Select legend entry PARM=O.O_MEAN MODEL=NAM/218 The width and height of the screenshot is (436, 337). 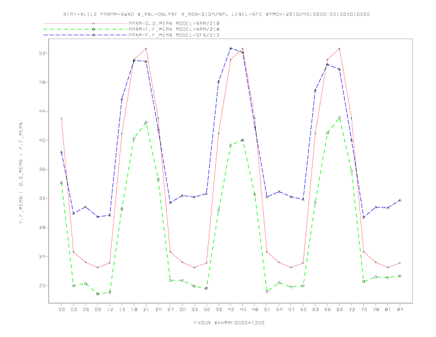click(174, 23)
